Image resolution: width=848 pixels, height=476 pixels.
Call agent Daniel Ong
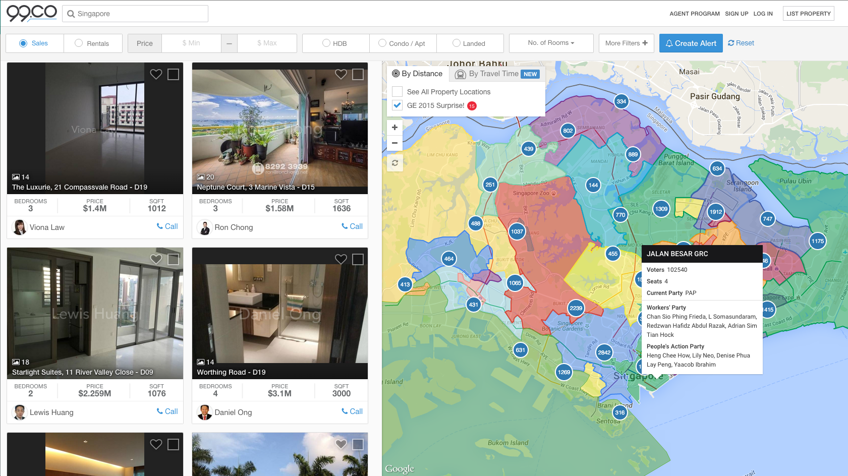[352, 411]
